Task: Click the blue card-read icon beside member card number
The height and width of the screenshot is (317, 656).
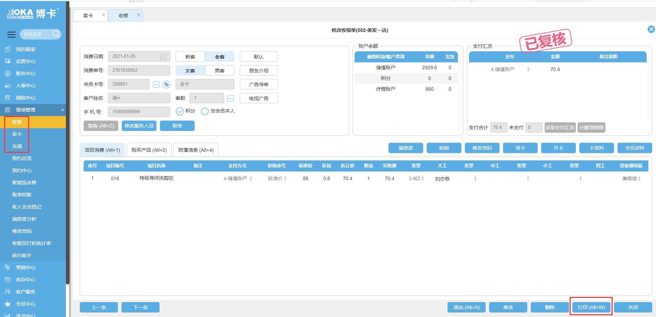Action: (x=167, y=85)
